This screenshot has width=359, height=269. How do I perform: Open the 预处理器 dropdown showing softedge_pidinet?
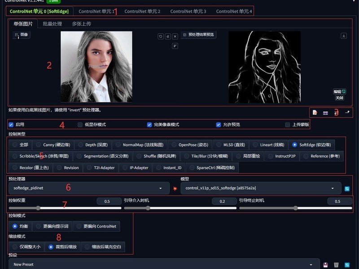(89, 188)
